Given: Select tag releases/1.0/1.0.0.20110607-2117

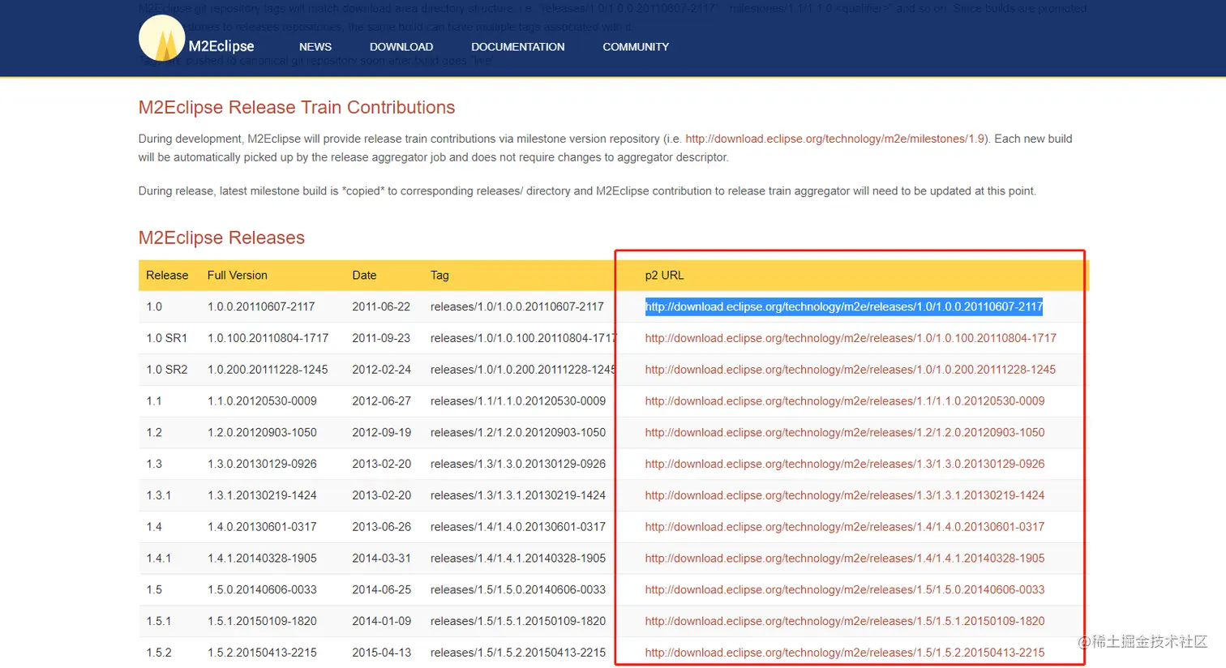Looking at the screenshot, I should tap(517, 306).
